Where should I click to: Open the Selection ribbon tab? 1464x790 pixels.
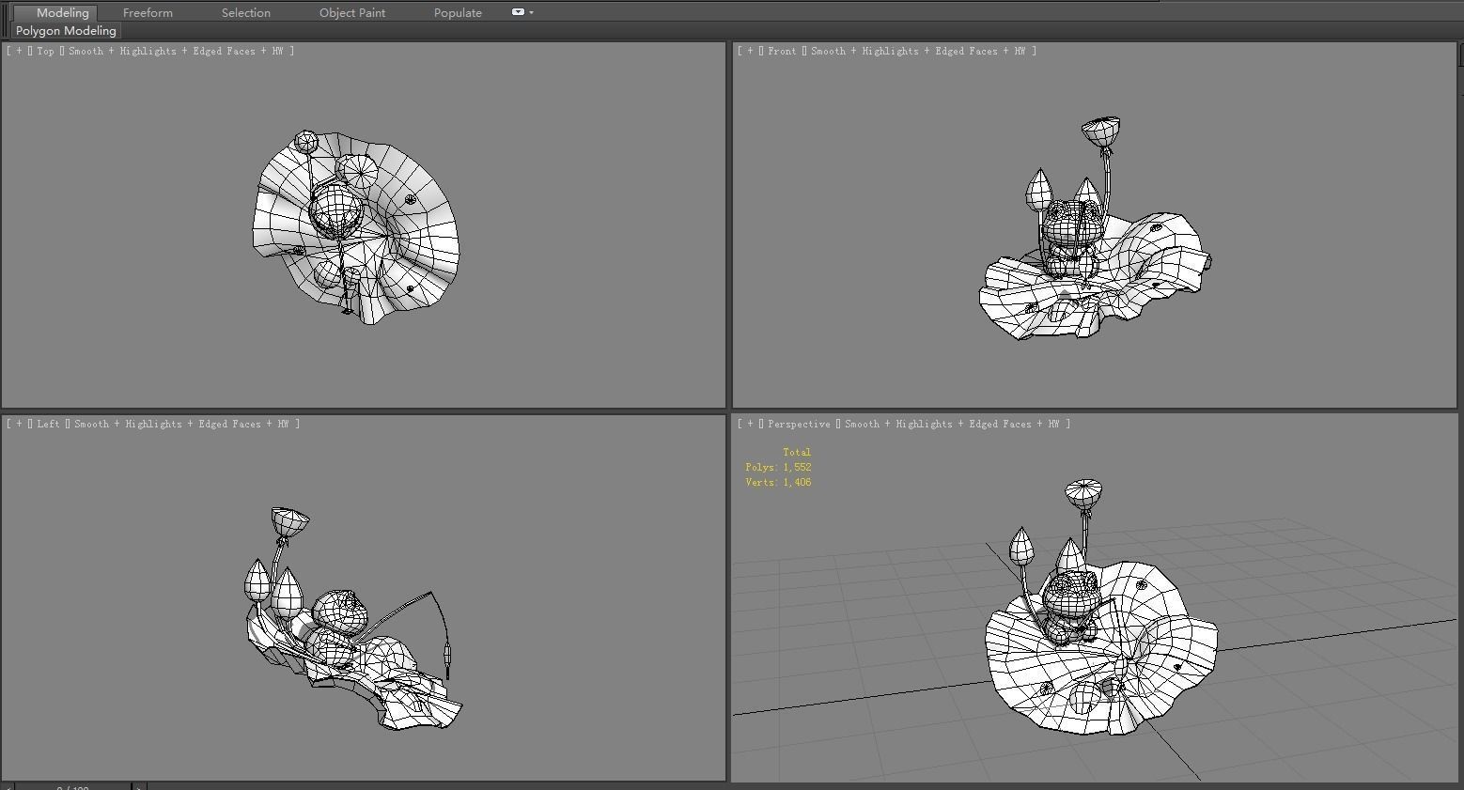[x=246, y=12]
